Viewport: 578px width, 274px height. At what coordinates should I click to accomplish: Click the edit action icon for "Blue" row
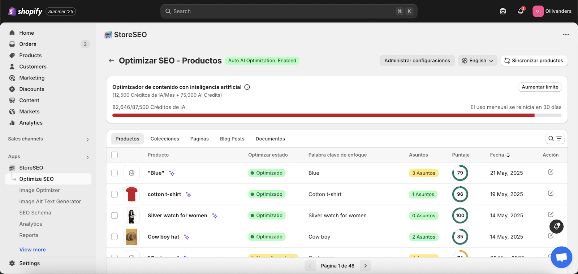[551, 172]
